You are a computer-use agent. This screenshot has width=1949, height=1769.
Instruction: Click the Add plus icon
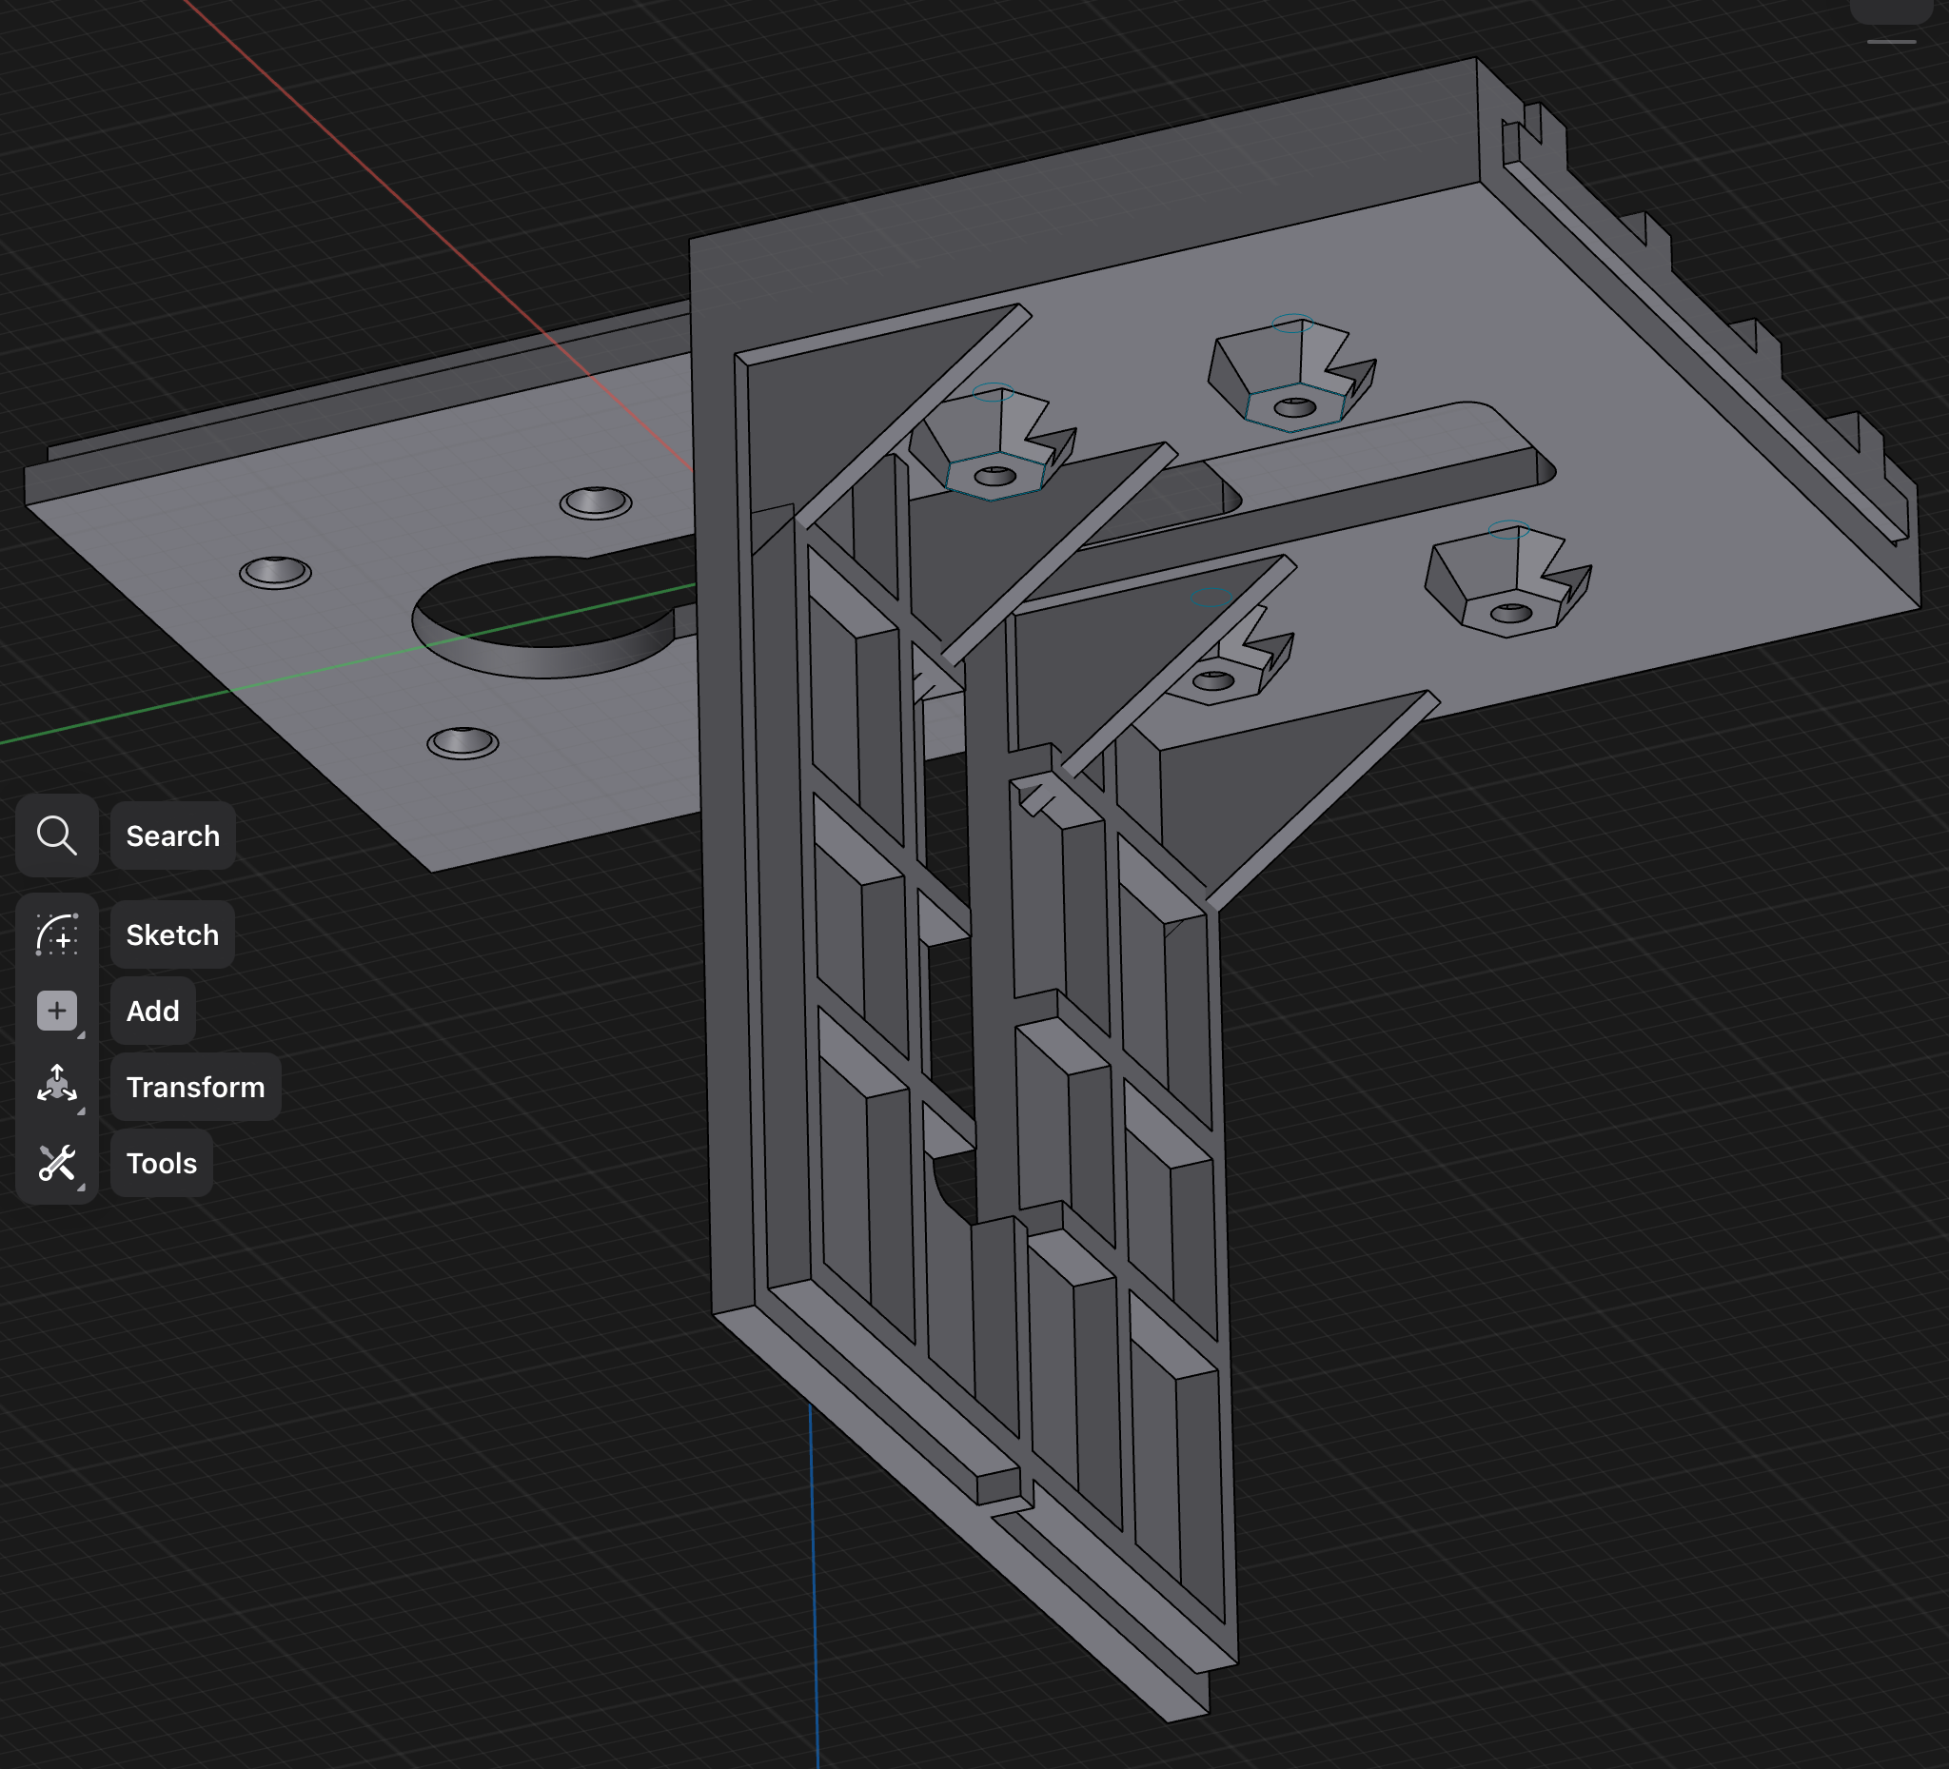pos(57,1012)
